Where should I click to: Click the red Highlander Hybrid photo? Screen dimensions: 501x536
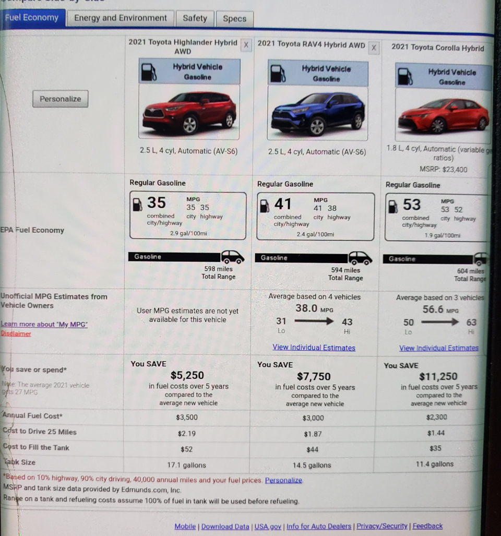point(189,112)
